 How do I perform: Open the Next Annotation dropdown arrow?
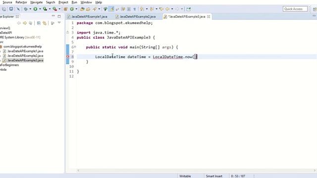(x=147, y=9)
